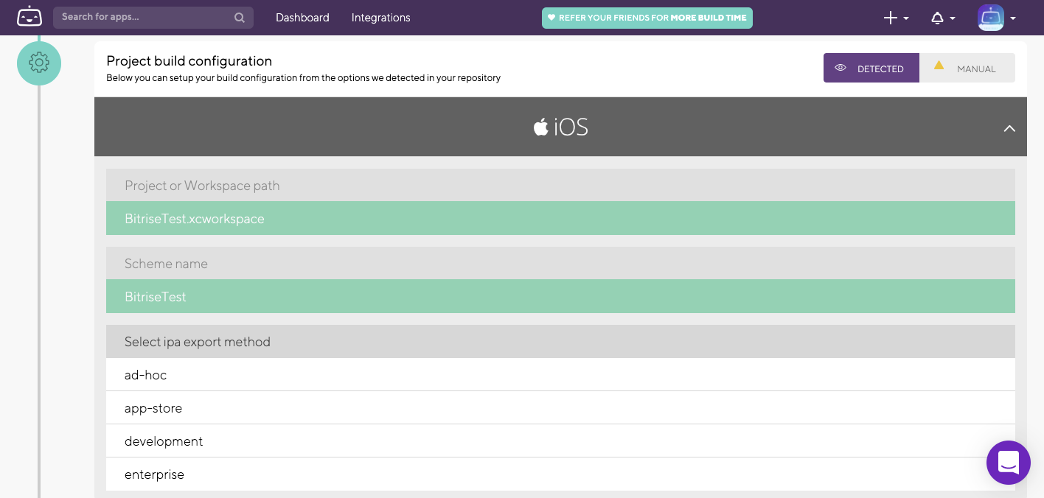Screen dimensions: 1044x498
Task: Choose app-store export method
Action: pos(560,407)
